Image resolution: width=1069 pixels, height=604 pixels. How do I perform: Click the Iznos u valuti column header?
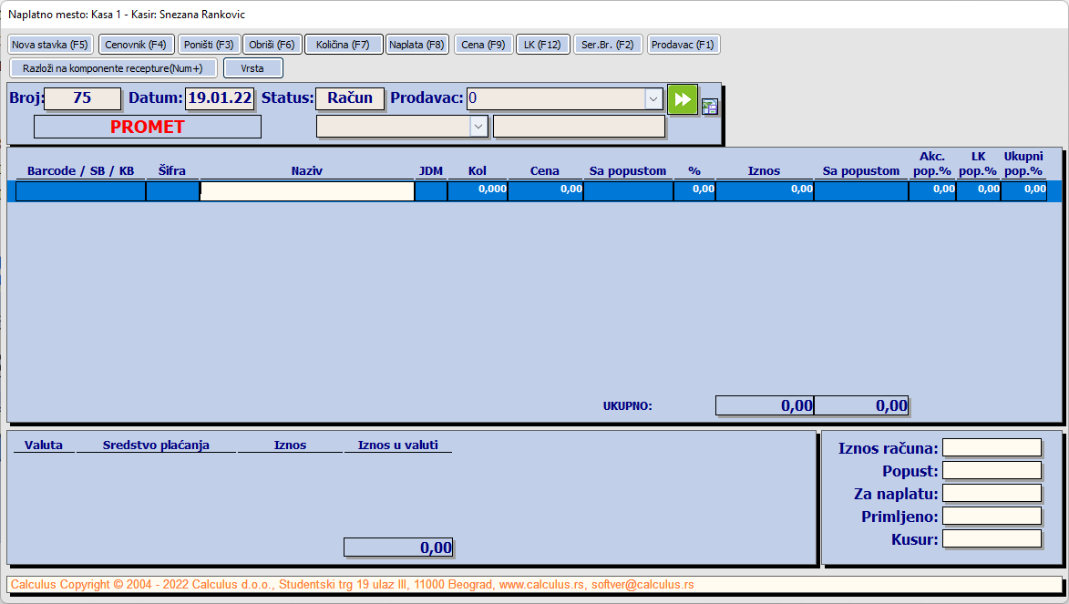[x=398, y=445]
